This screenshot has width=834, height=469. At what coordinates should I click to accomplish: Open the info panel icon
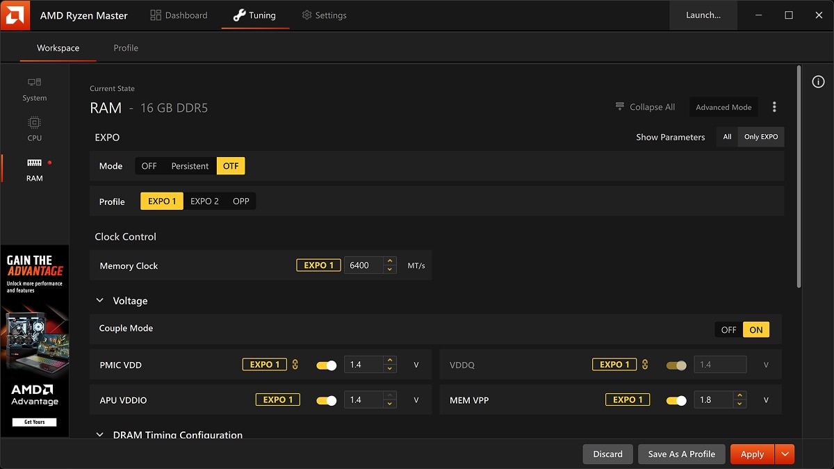(818, 82)
